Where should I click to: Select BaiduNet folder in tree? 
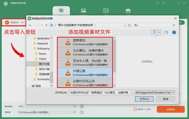(x=41, y=38)
